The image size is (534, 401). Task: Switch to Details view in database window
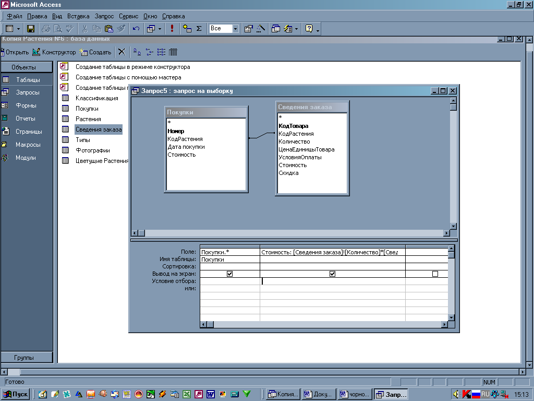173,52
